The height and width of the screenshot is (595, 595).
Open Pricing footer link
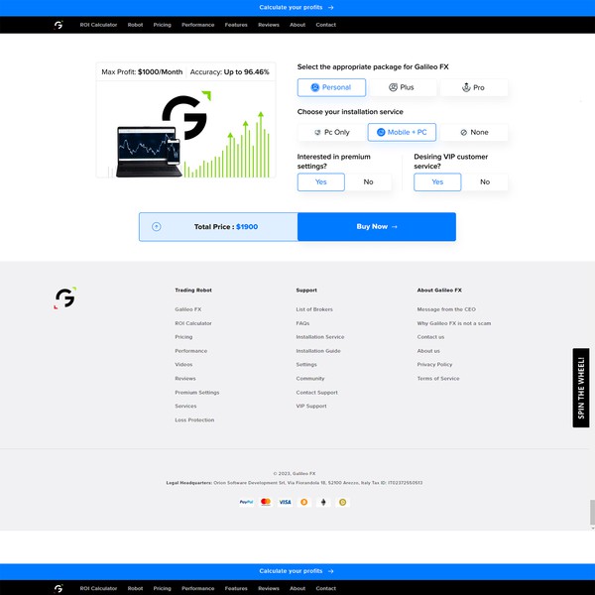point(183,337)
